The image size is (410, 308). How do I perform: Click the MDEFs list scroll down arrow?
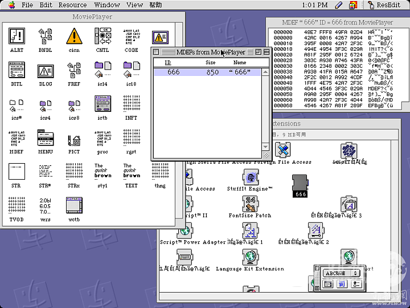pyautogui.click(x=265, y=147)
